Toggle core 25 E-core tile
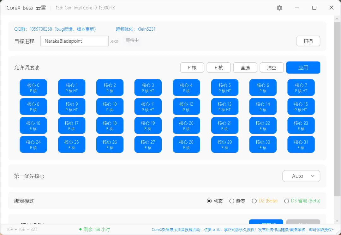Viewport: 341px width, 235px height. click(72, 145)
